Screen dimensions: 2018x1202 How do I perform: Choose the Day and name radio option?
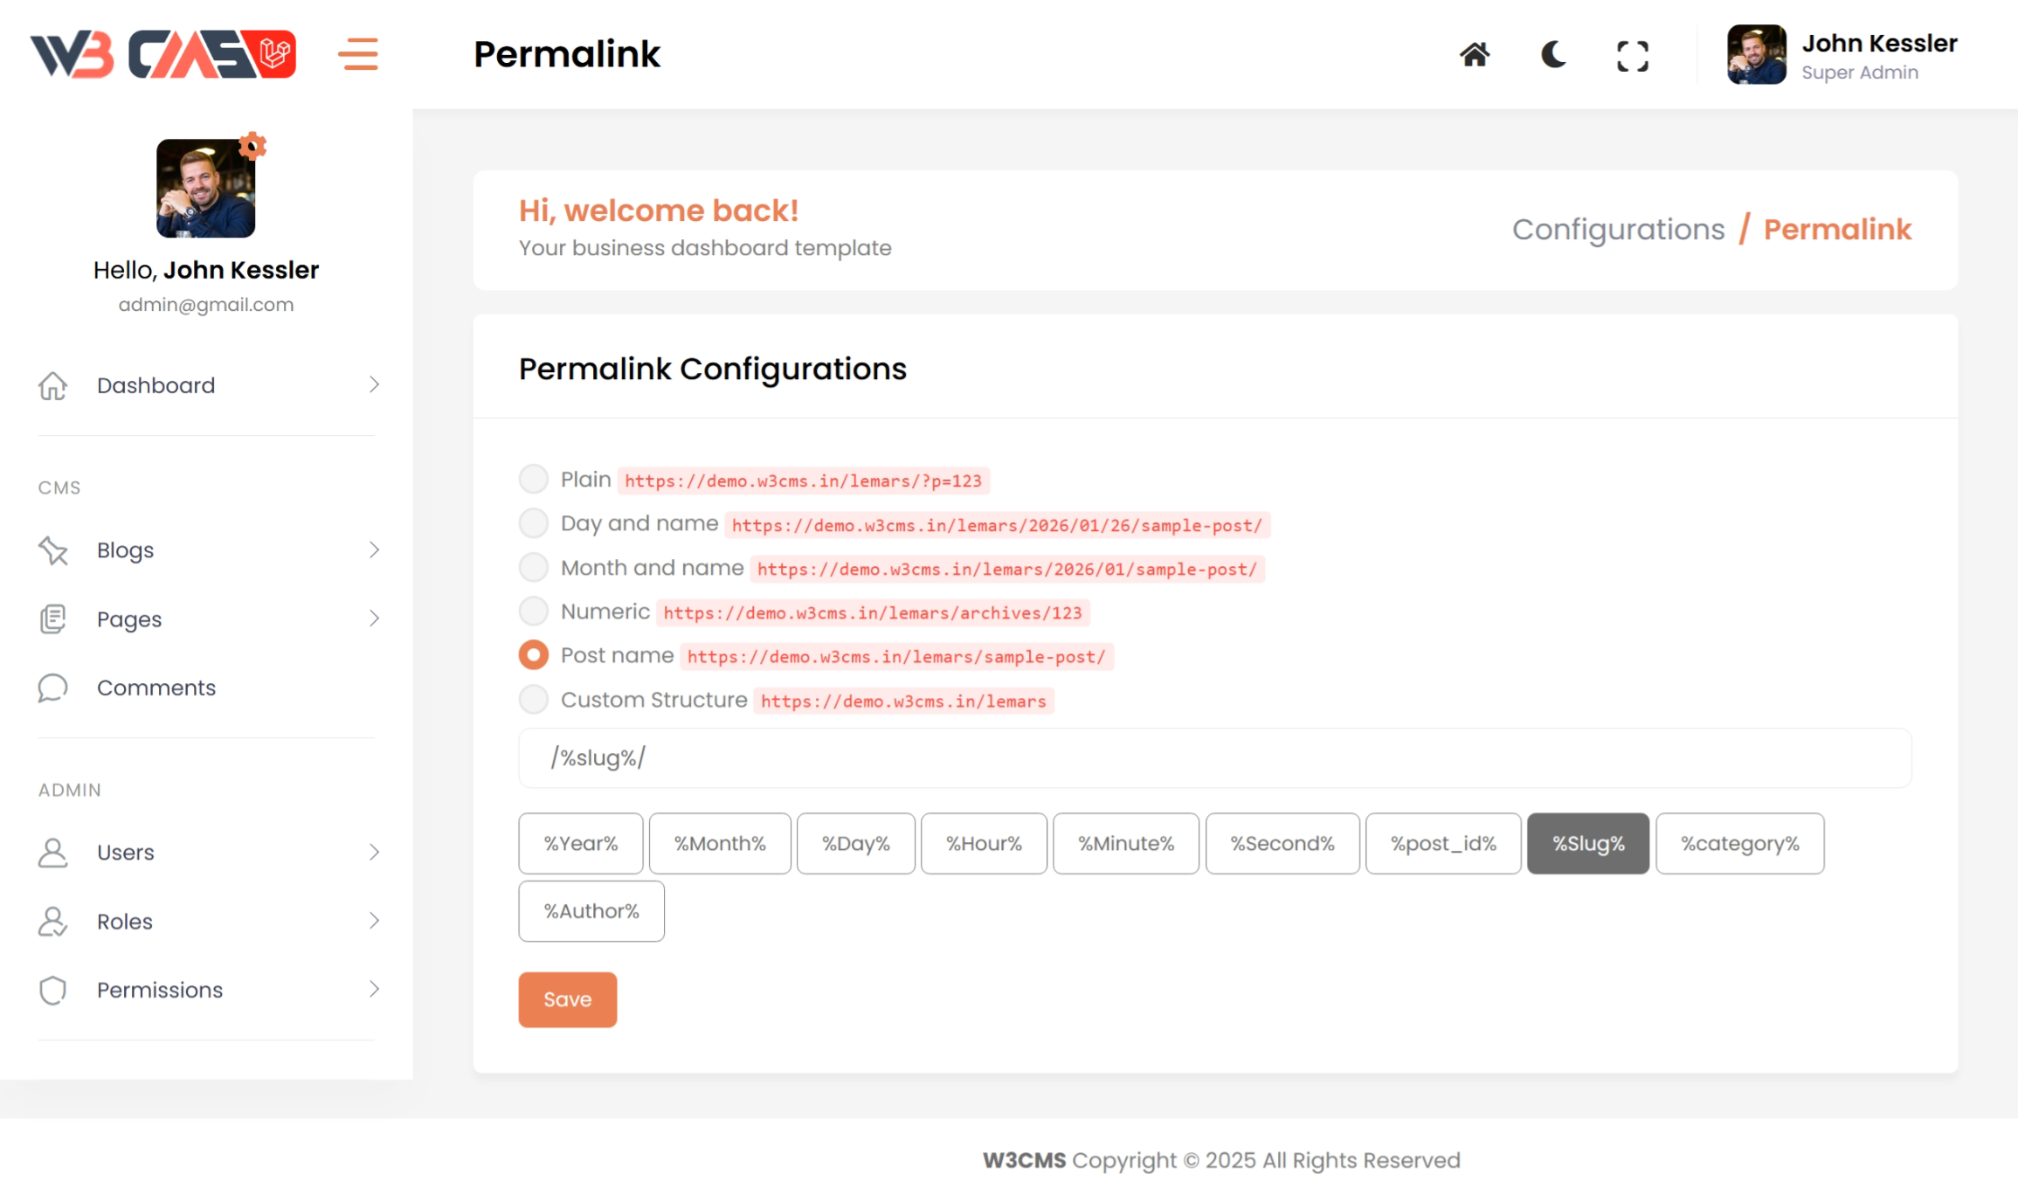[534, 523]
